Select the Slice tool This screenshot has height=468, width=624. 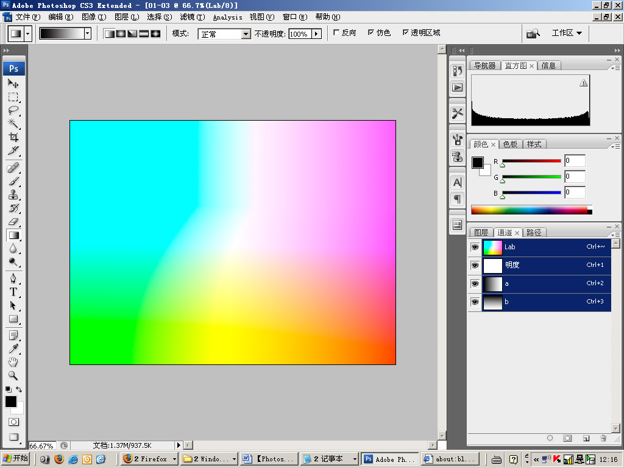pyautogui.click(x=13, y=151)
